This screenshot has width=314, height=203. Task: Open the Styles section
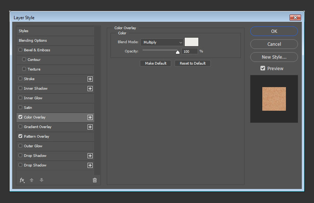[55, 31]
